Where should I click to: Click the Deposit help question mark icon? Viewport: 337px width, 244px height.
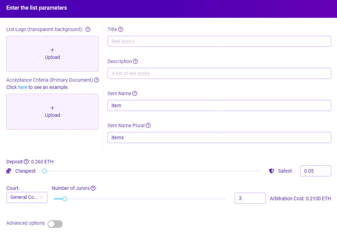point(26,162)
